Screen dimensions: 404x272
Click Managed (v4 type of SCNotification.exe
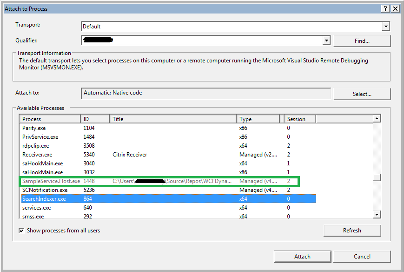(258, 190)
